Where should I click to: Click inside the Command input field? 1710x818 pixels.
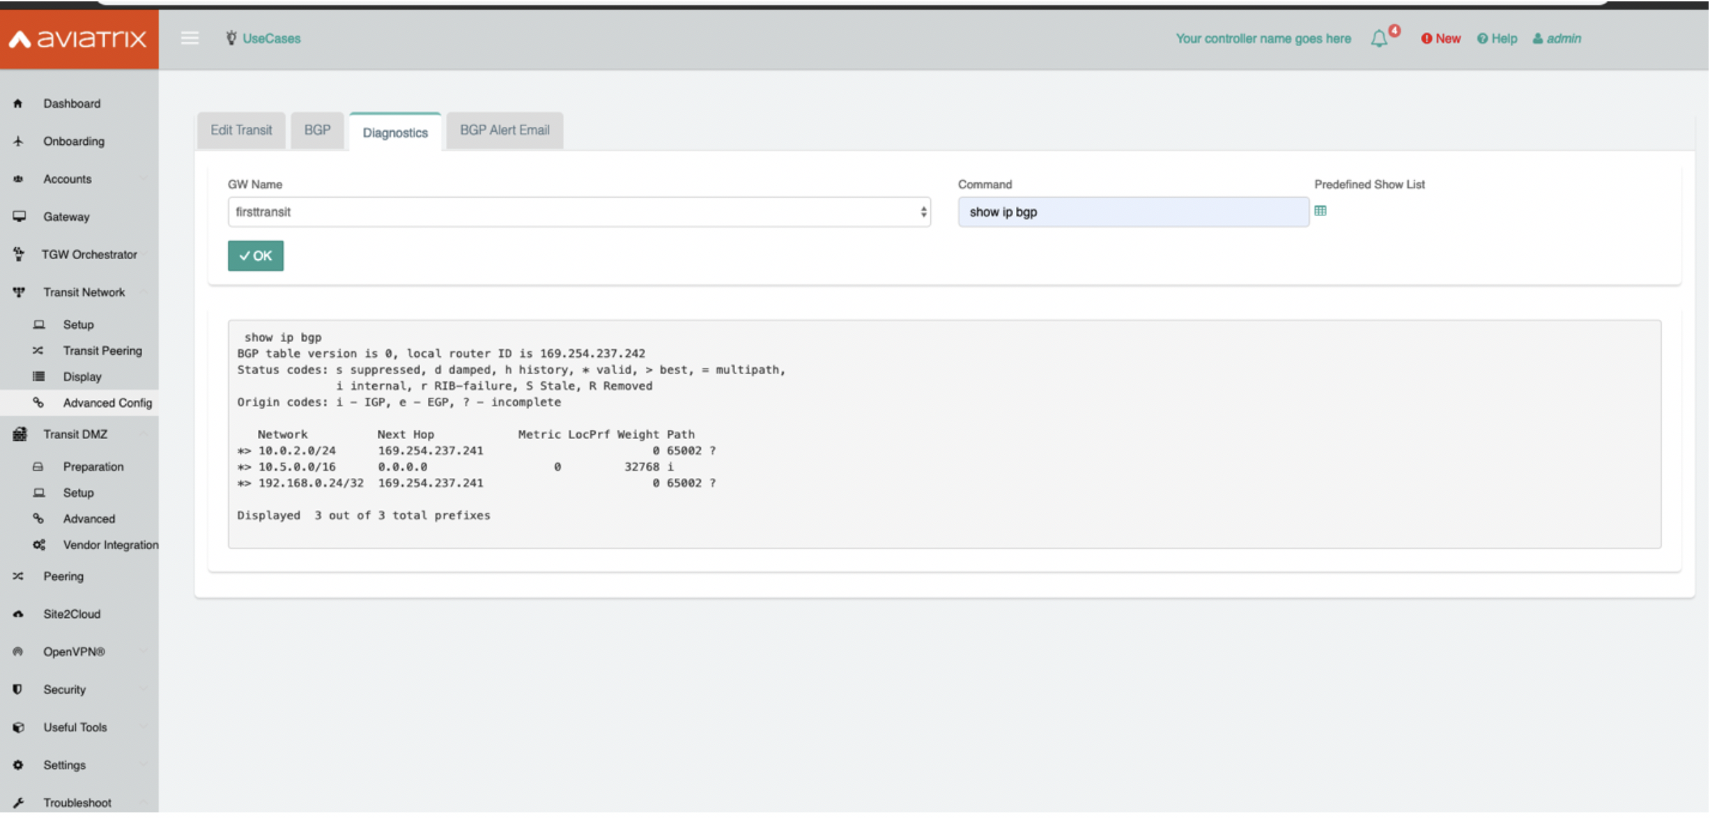[1132, 212]
